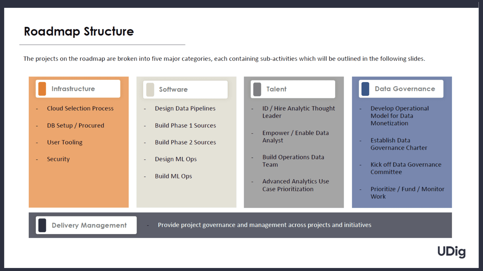Click 'ID / Hire Analytic Thought Leader'
This screenshot has height=271, width=483.
[x=299, y=112]
